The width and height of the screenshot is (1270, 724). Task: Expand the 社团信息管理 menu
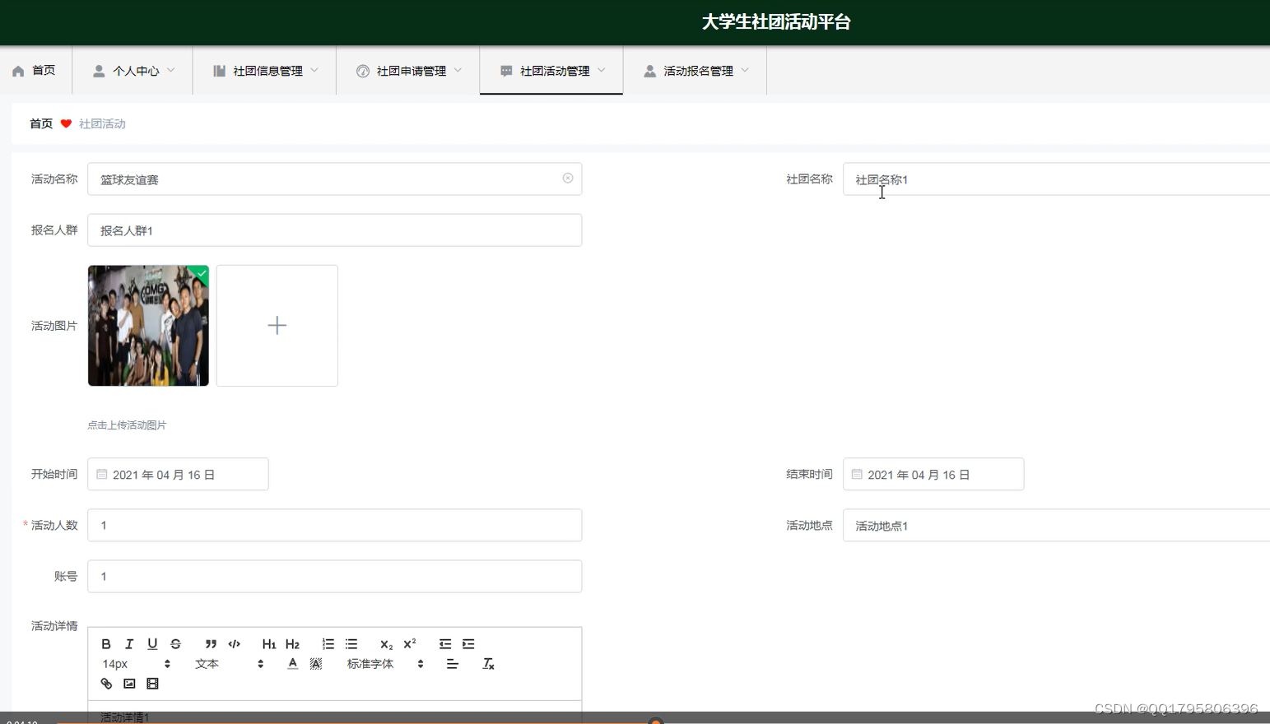pos(265,71)
